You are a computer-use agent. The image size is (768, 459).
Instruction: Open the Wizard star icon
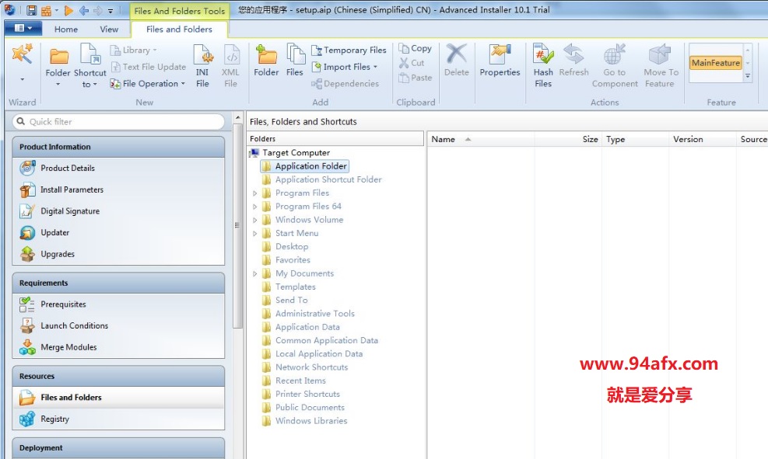click(x=23, y=54)
